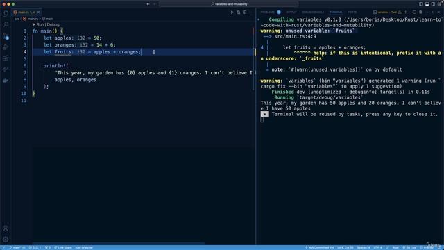Open the Search view in activity bar
Viewport: 444px width, 250px height.
coord(6,25)
